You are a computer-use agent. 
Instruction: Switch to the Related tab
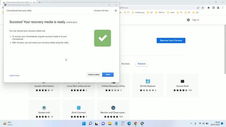pos(142,64)
